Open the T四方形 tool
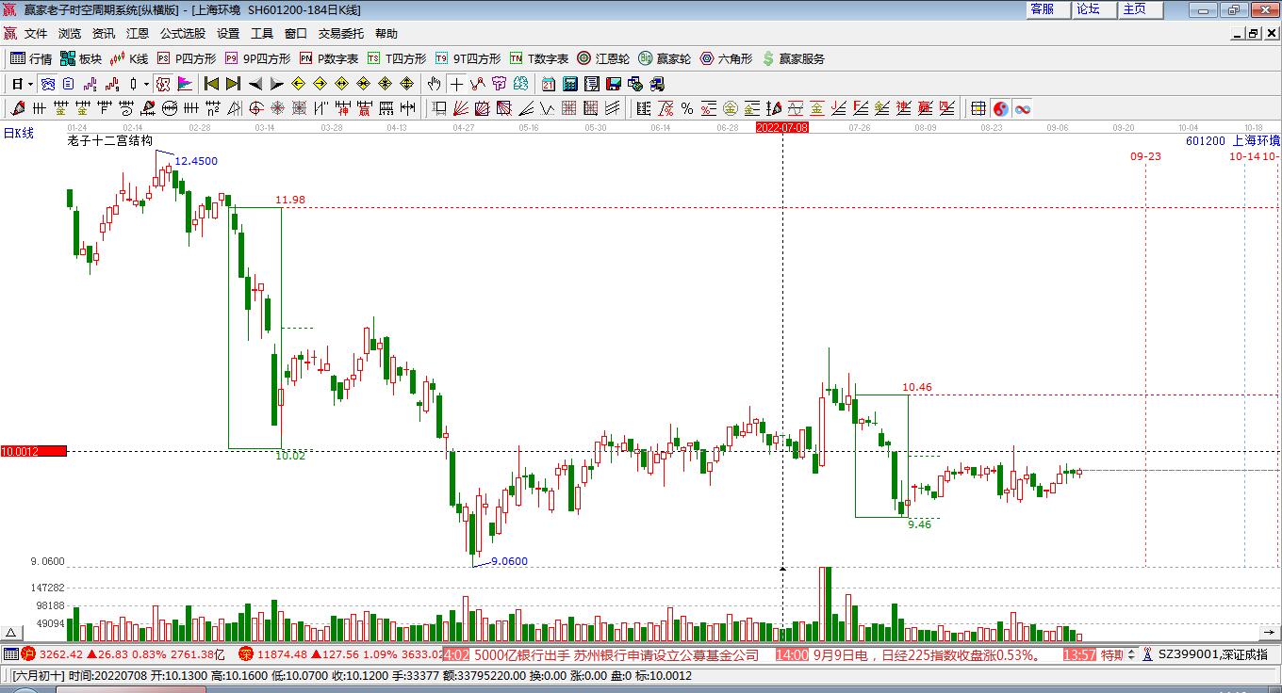Image resolution: width=1282 pixels, height=693 pixels. click(x=397, y=58)
